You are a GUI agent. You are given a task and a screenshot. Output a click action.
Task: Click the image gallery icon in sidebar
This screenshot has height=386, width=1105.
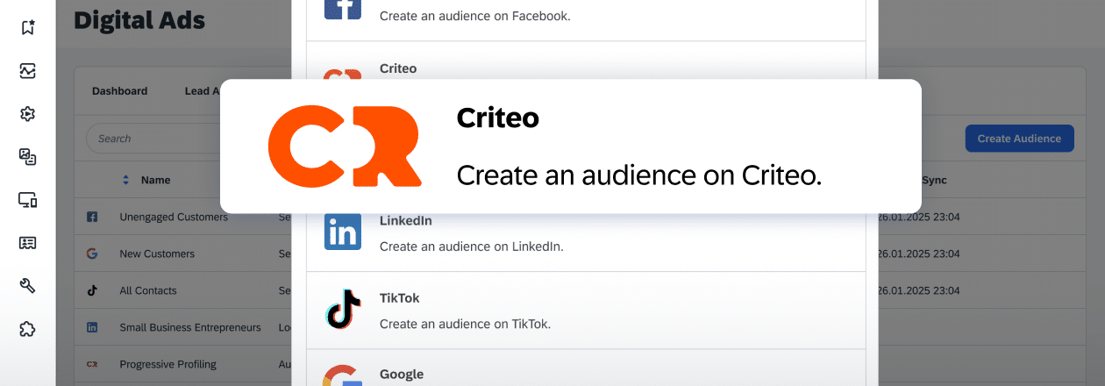point(27,157)
